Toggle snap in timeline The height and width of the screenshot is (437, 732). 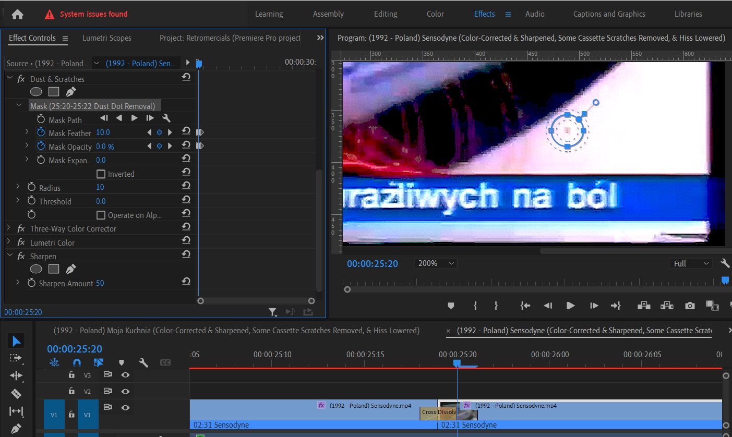click(x=77, y=362)
